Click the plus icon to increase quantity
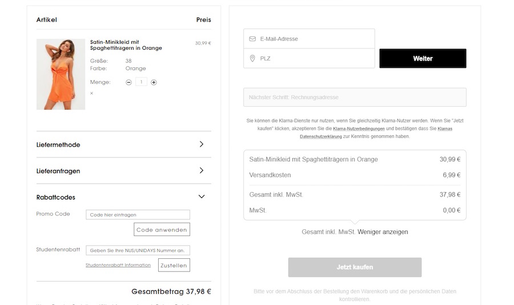 (x=154, y=82)
